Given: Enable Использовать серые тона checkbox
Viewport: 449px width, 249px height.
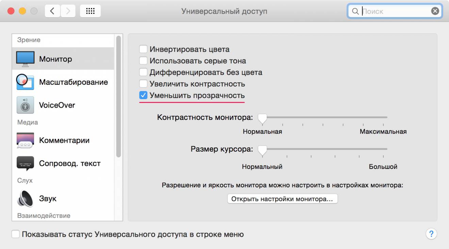Looking at the screenshot, I should point(143,61).
